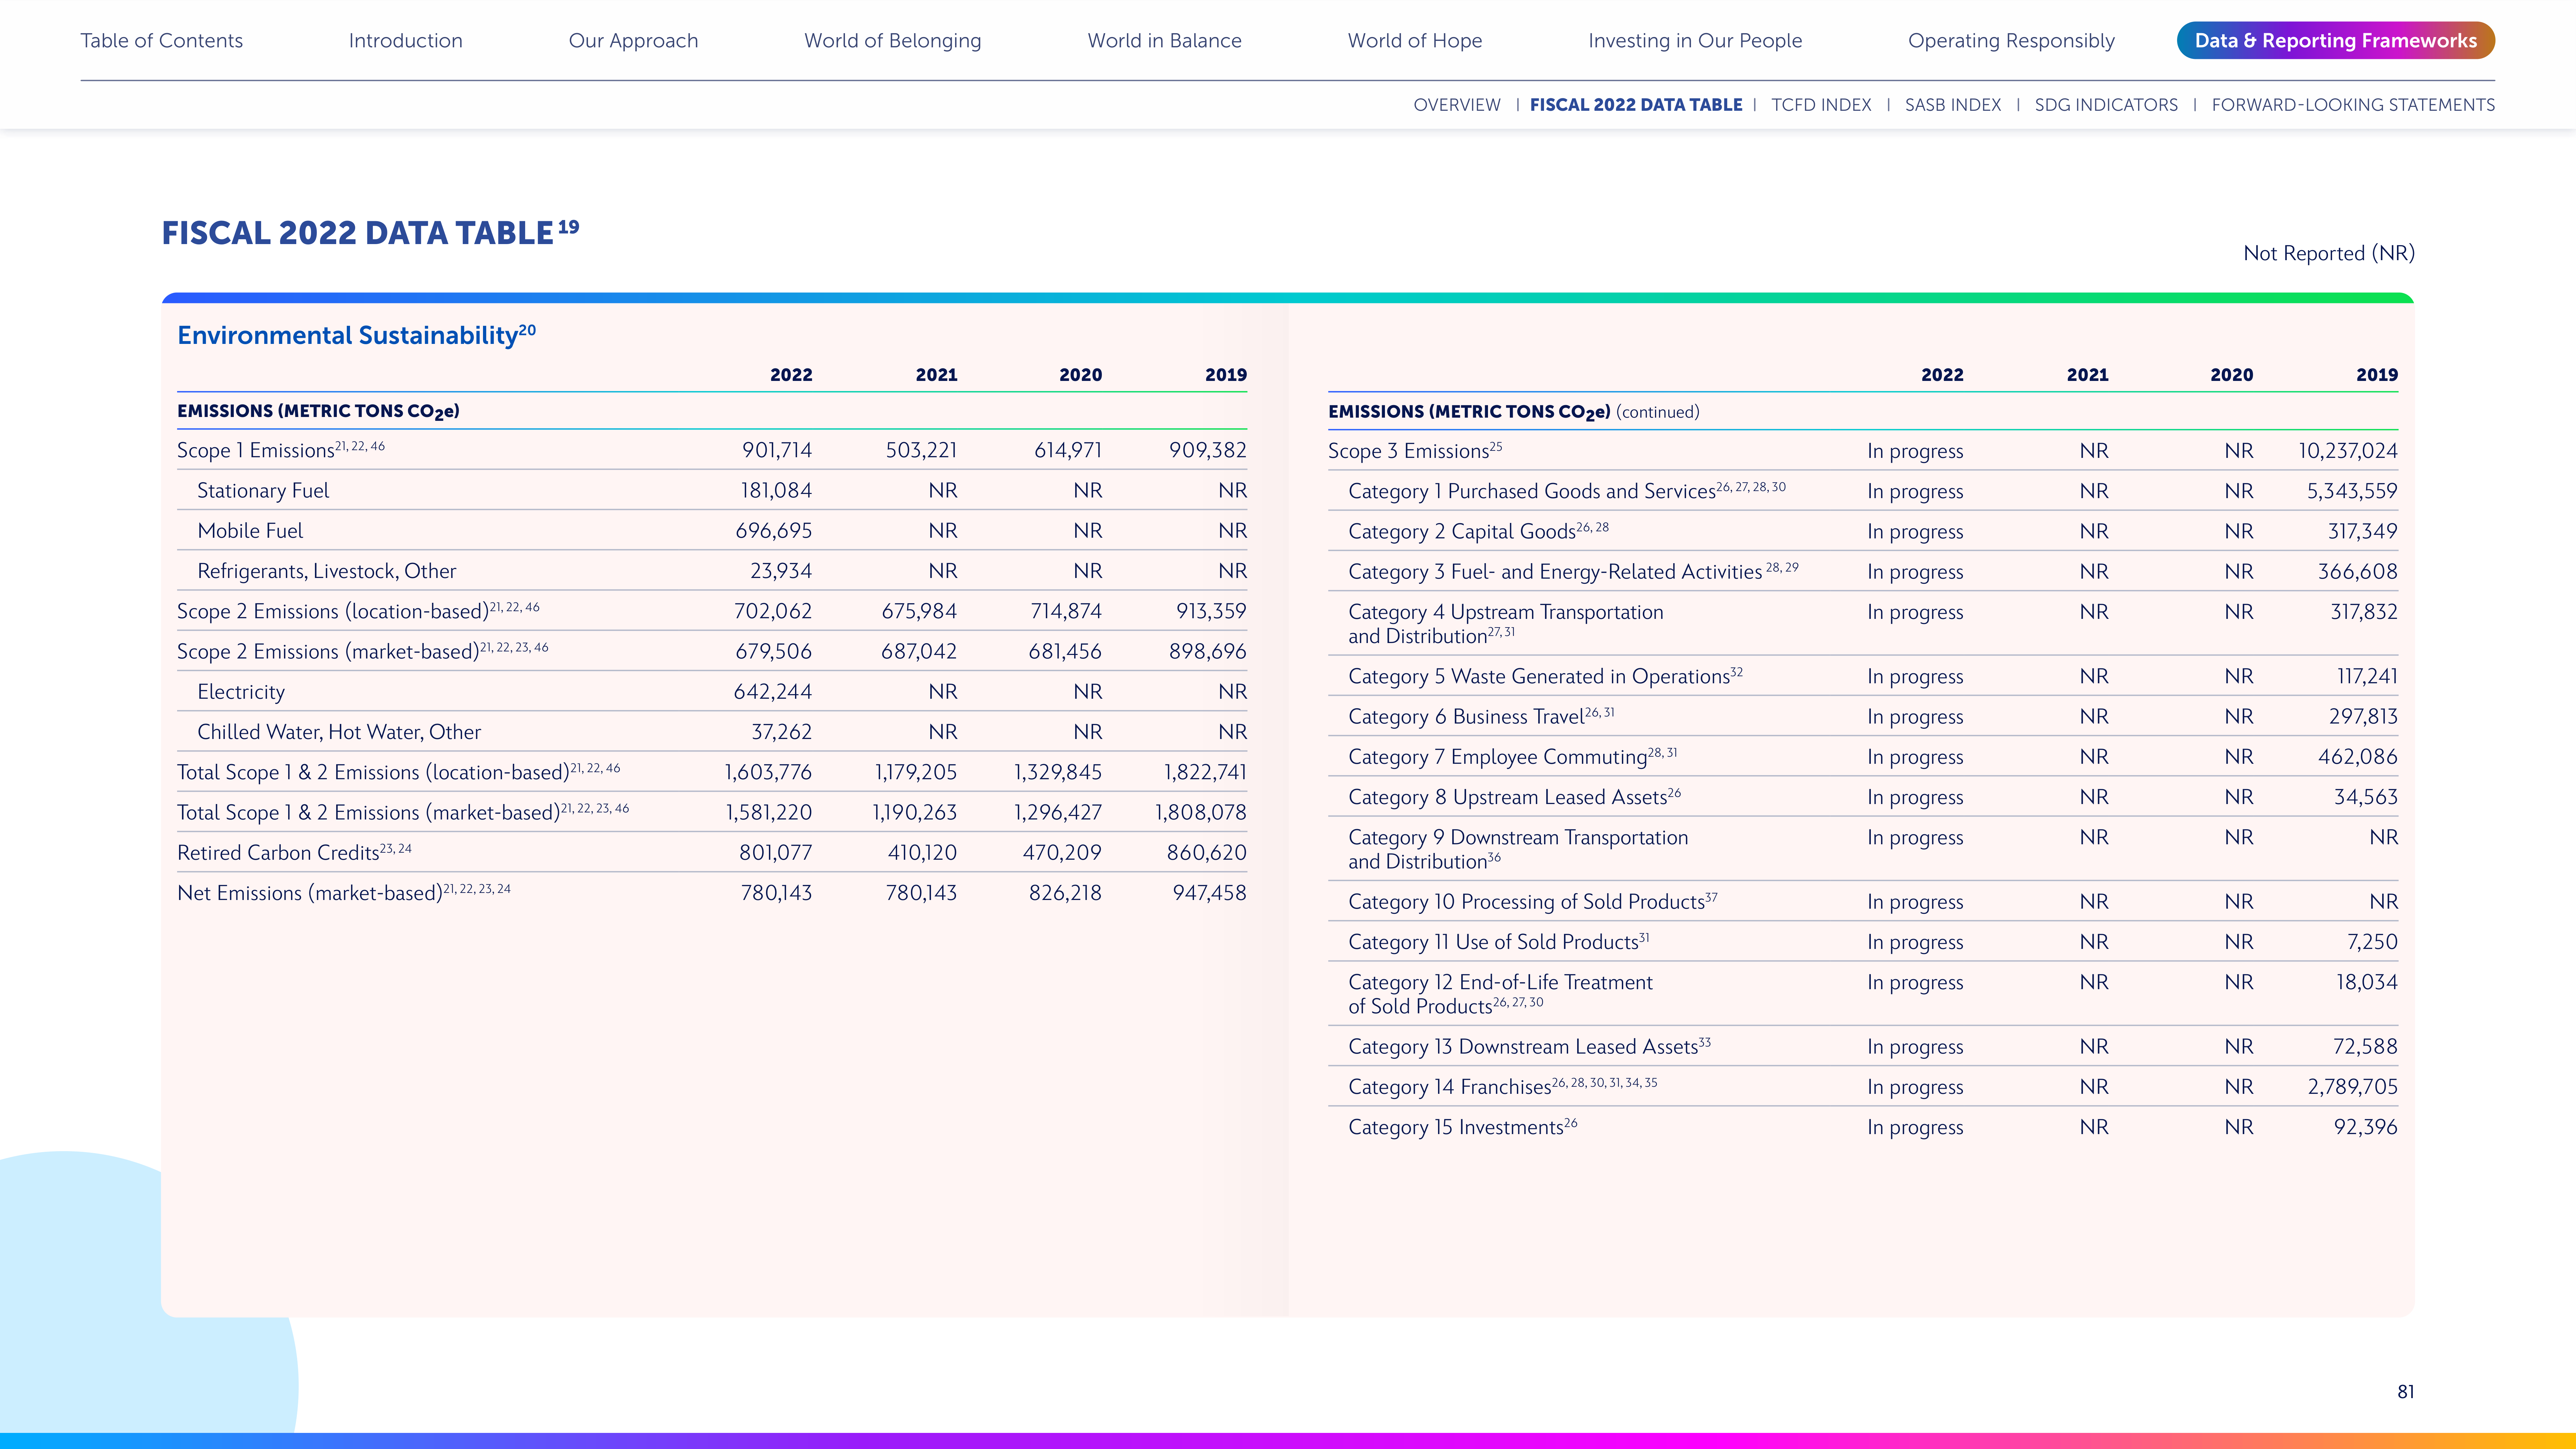Click Refrigerants value 23,934
The image size is (2576, 1449).
pos(781,571)
